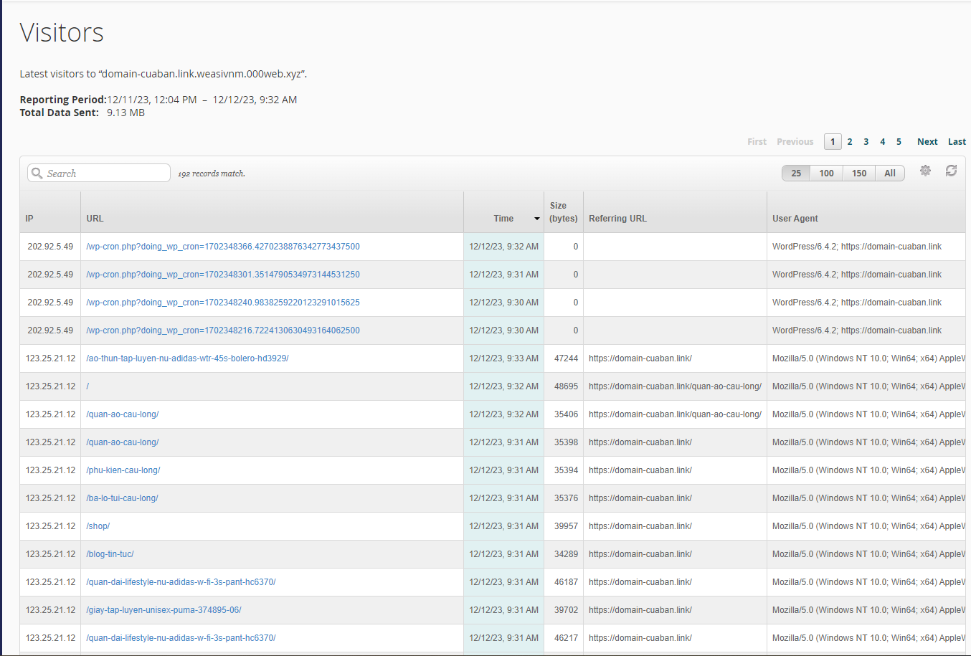Viewport: 971px width, 656px height.
Task: Open wp-cron link ending in 291015625
Action: click(x=223, y=303)
